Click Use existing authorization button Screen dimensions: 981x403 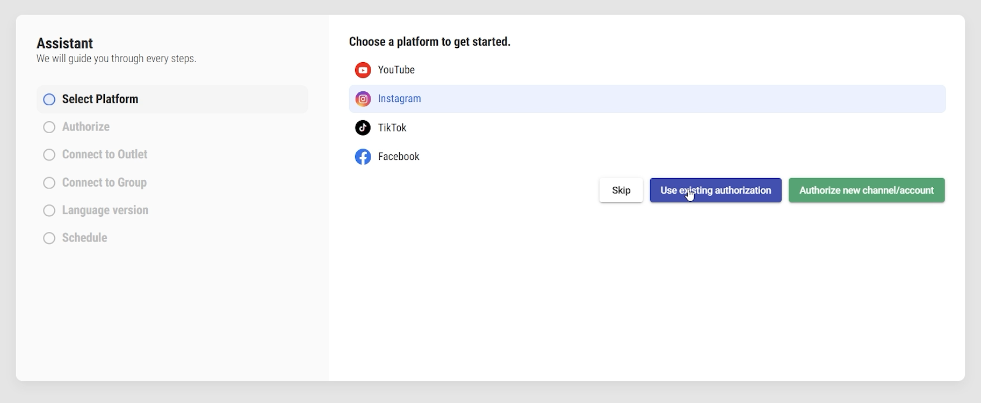point(715,190)
